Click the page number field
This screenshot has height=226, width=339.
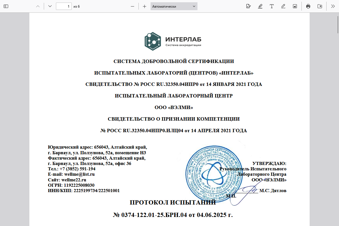click(64, 6)
